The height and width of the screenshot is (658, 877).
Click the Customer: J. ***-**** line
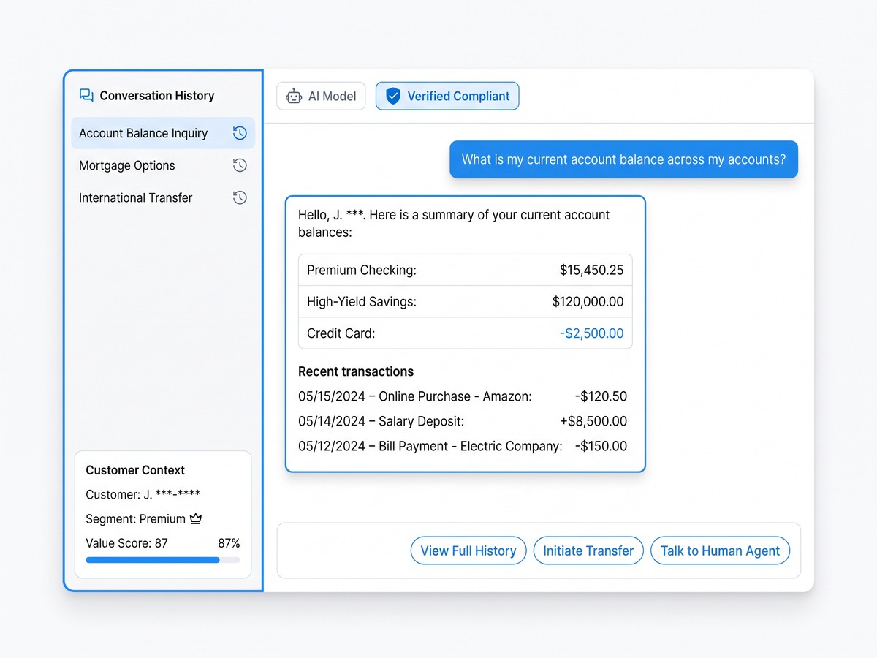point(143,495)
